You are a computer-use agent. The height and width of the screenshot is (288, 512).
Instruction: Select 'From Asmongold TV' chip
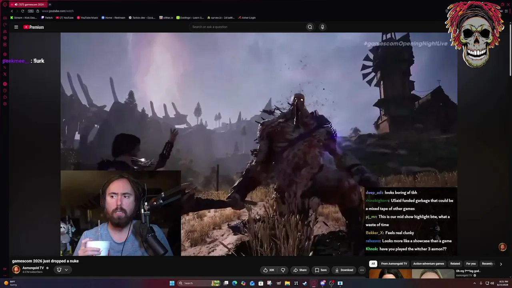[394, 264]
